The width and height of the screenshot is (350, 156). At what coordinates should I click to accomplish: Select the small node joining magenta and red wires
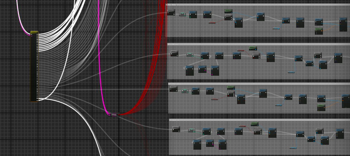tap(114, 115)
